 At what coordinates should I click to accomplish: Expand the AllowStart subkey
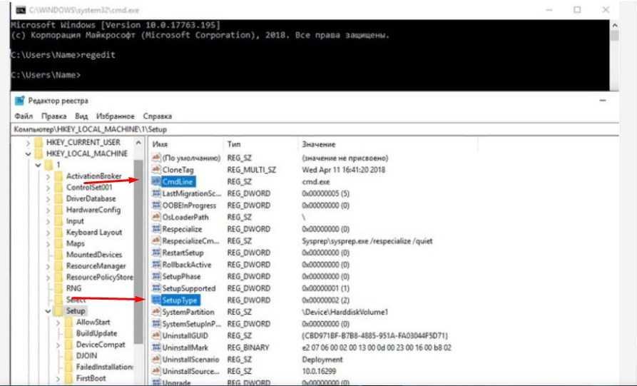click(58, 322)
